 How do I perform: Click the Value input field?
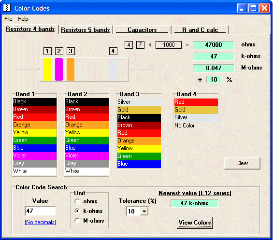click(40, 211)
